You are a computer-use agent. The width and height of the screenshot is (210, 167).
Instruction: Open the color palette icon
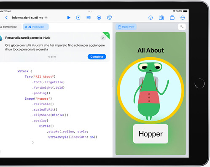109,18
